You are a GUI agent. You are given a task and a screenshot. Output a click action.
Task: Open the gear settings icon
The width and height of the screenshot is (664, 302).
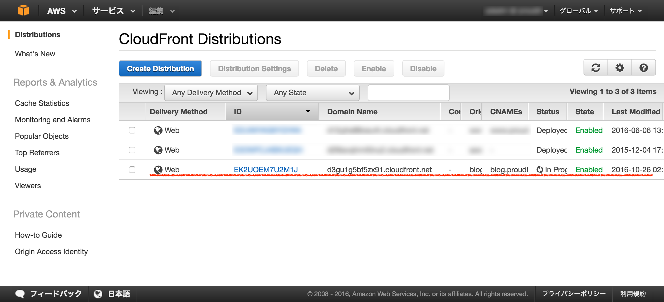coord(620,68)
